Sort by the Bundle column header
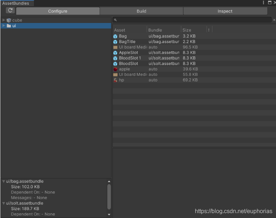Image resolution: width=276 pixels, height=218 pixels. pos(155,30)
